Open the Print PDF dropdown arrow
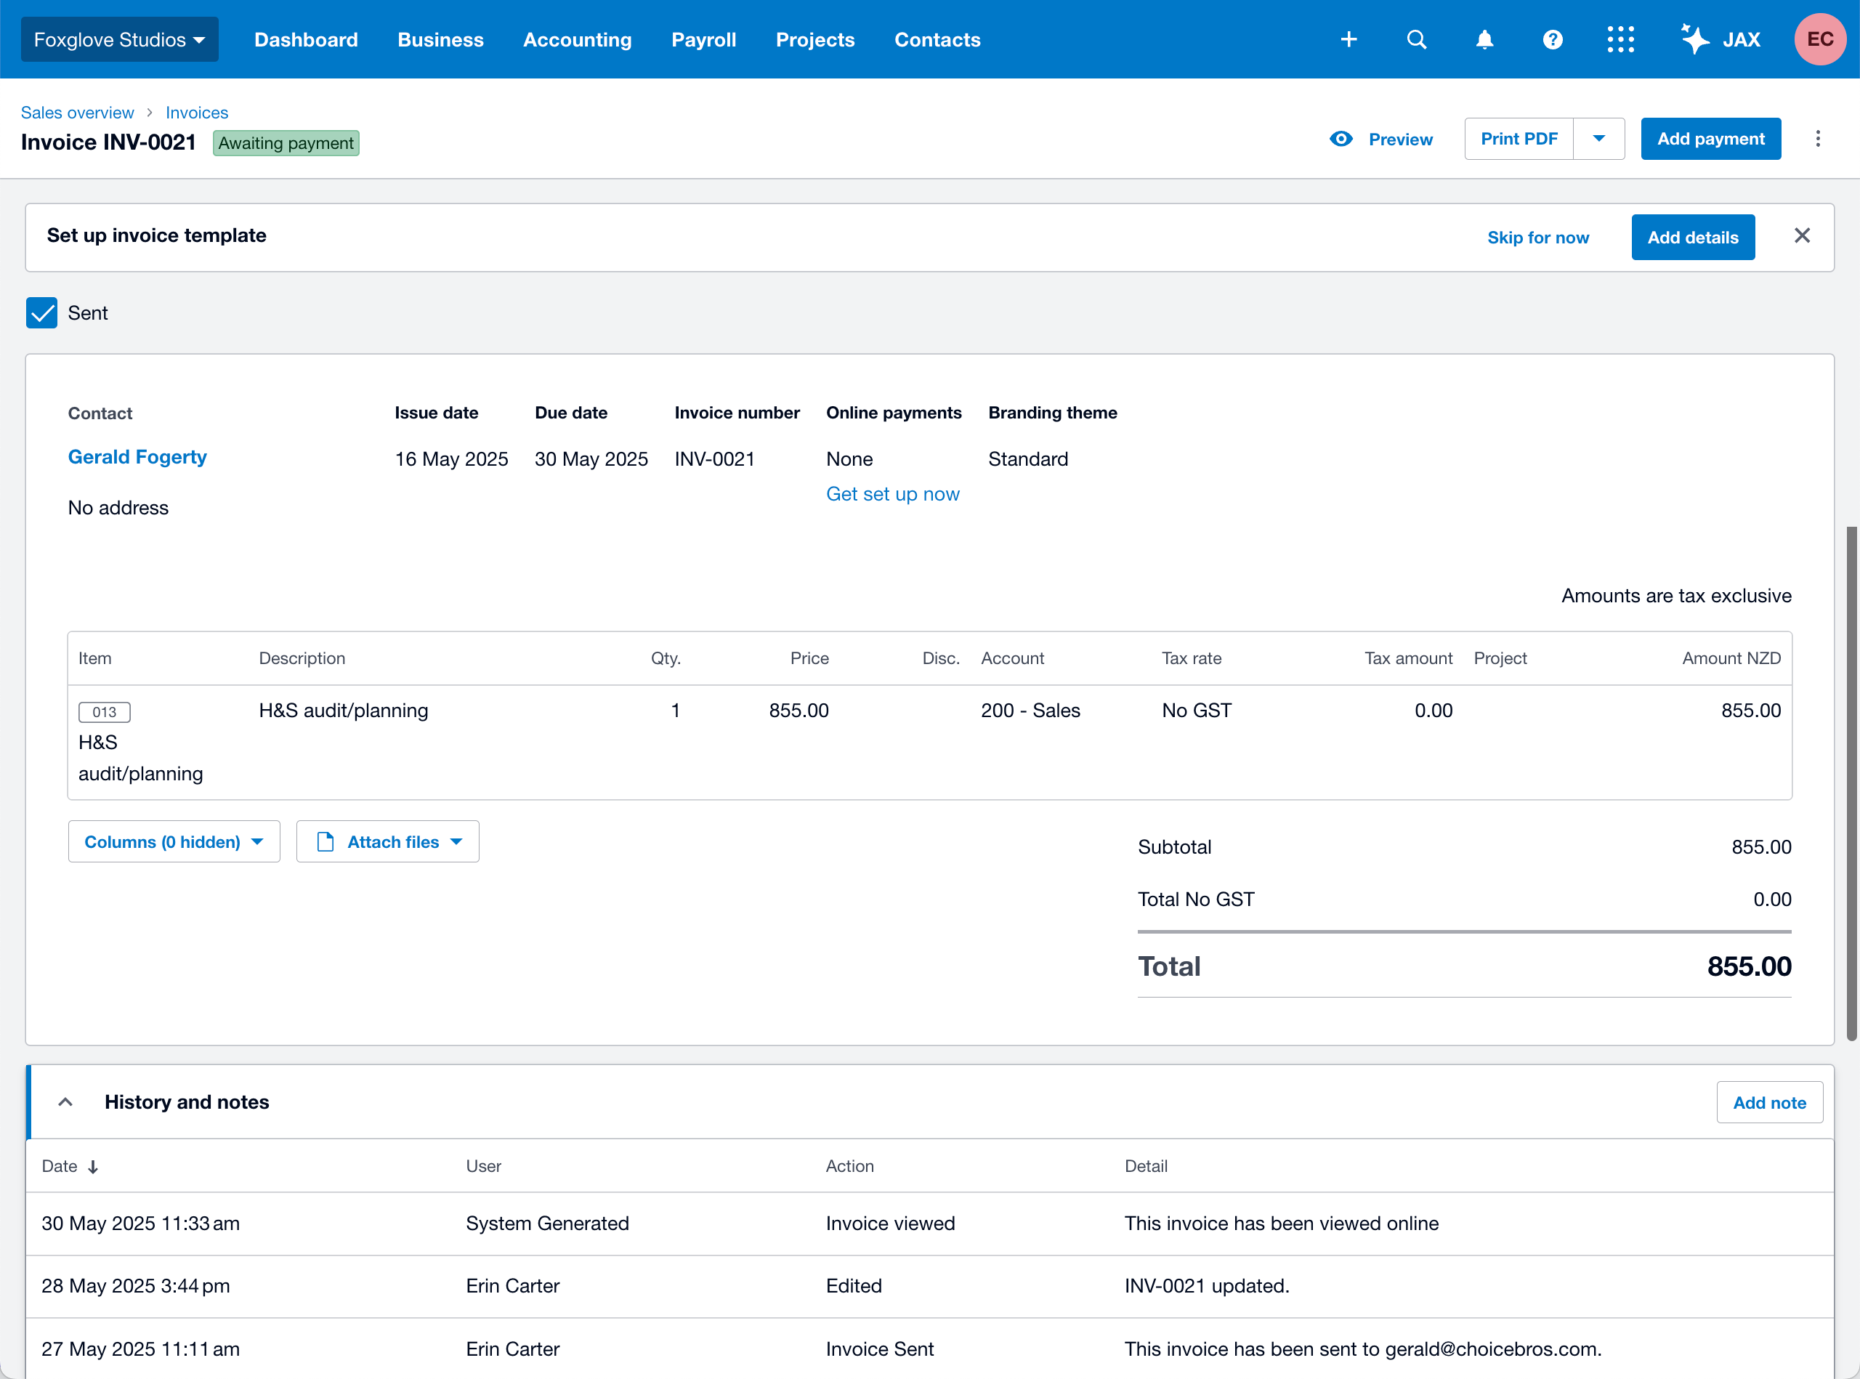 pyautogui.click(x=1598, y=139)
